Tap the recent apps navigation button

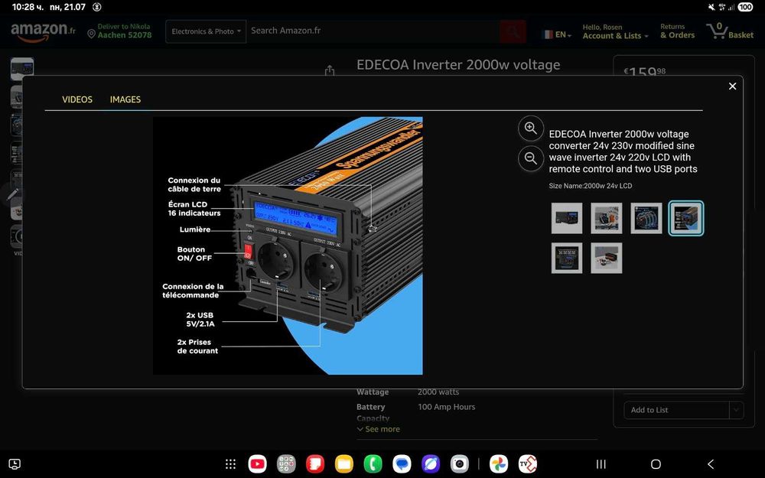tap(601, 464)
